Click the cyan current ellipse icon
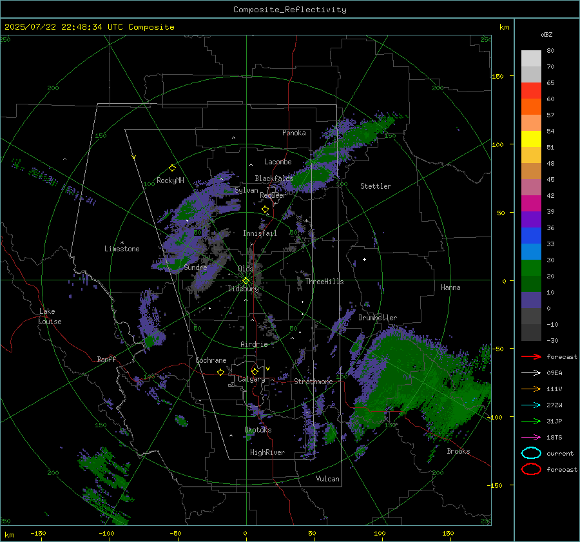580x542 pixels. click(531, 453)
